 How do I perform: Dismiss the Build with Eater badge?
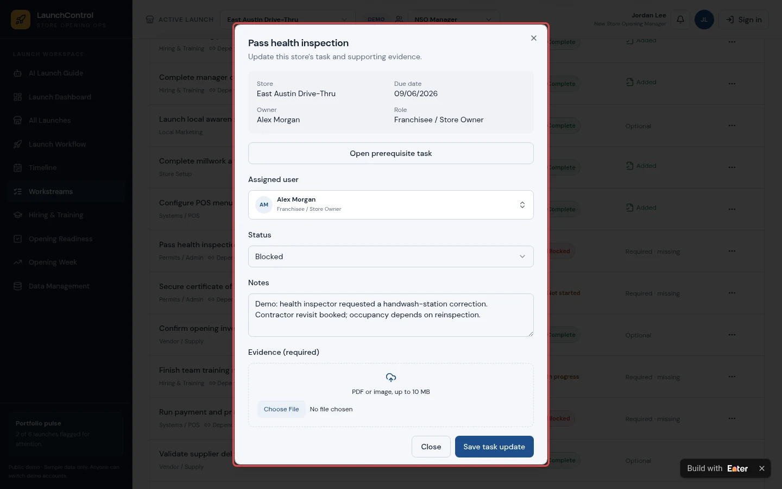[762, 468]
